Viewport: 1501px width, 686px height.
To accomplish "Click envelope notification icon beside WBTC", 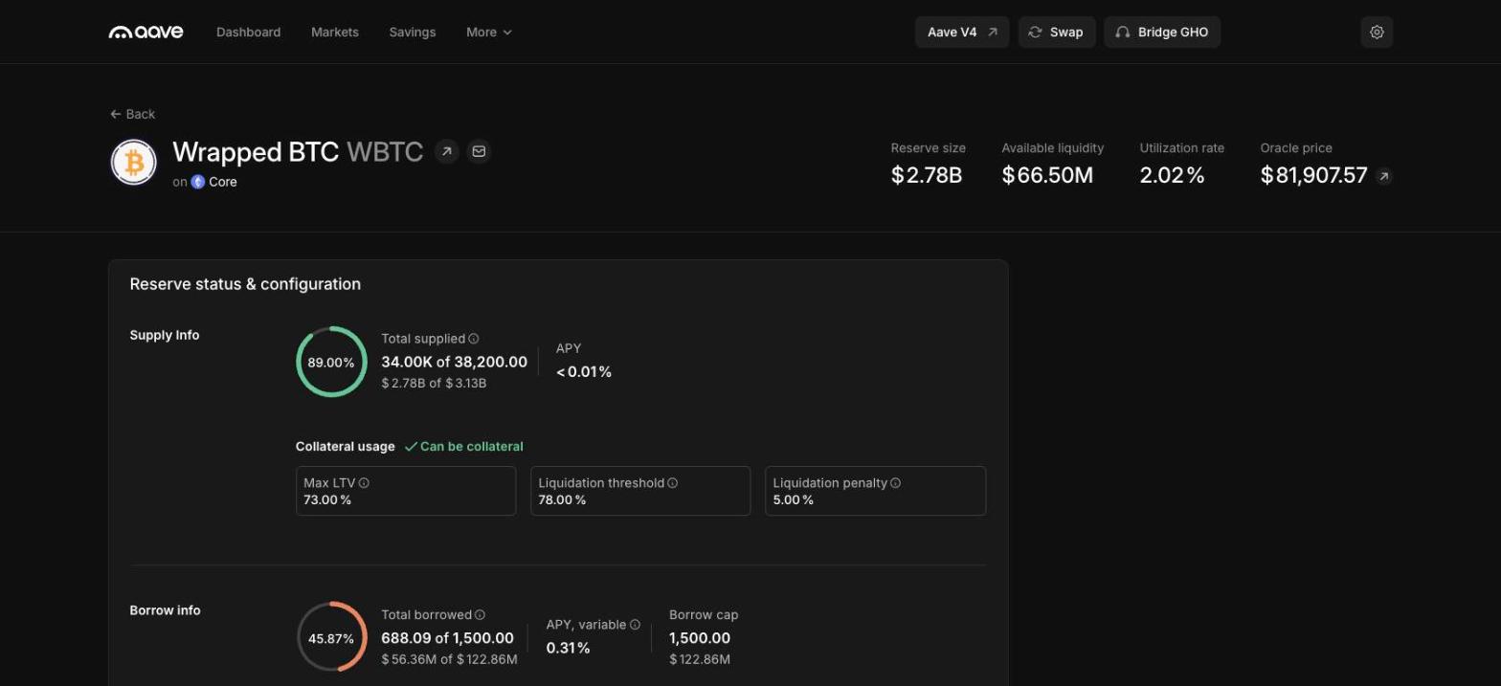I will click(x=479, y=151).
